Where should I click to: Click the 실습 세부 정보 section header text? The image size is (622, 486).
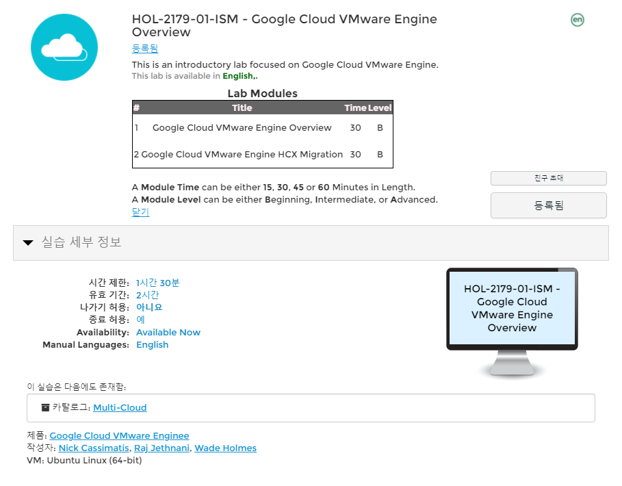coord(81,242)
